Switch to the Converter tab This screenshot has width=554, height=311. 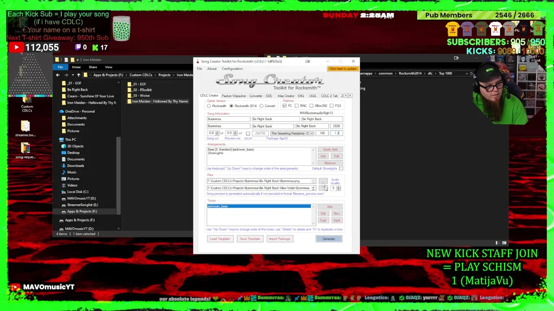pos(256,96)
